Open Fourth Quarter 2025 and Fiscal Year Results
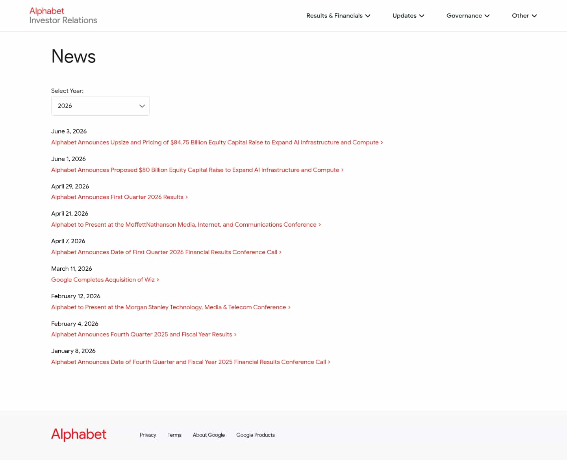The height and width of the screenshot is (460, 567). click(x=144, y=334)
